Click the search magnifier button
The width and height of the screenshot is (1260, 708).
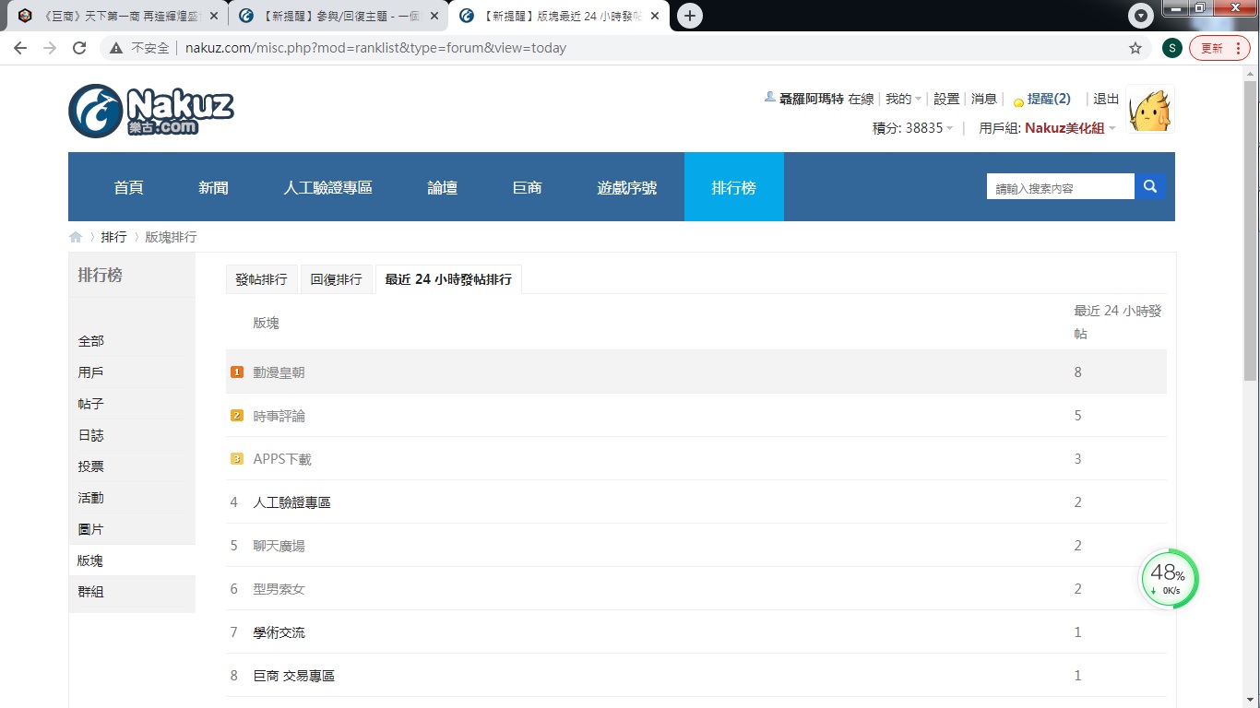tap(1149, 186)
